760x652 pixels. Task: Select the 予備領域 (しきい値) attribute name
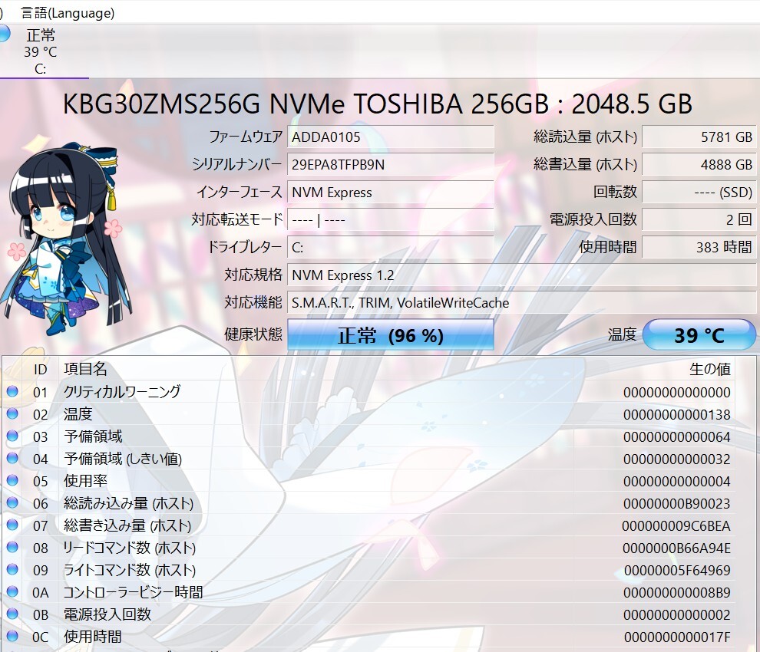point(123,459)
